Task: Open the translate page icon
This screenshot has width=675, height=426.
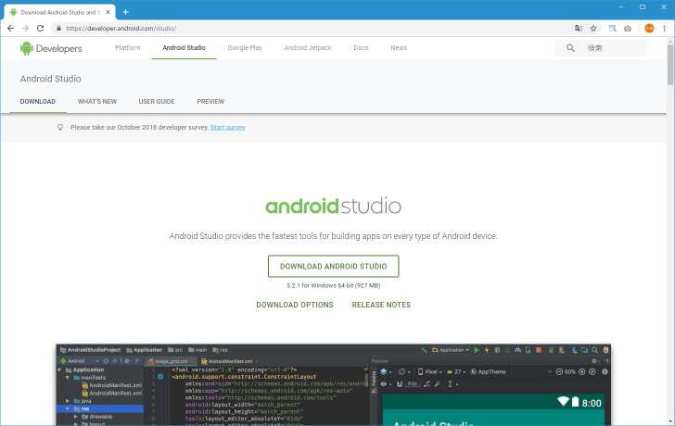Action: [x=579, y=29]
